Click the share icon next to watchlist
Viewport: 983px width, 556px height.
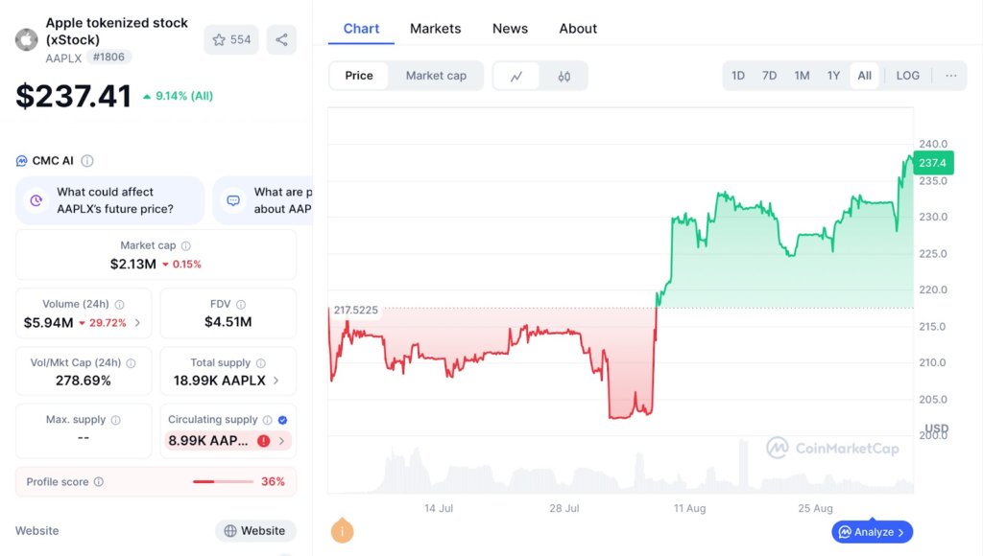pyautogui.click(x=281, y=39)
